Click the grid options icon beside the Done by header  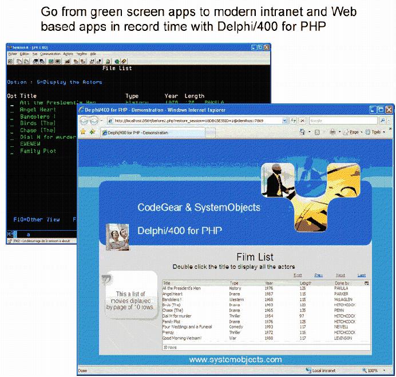coord(366,283)
